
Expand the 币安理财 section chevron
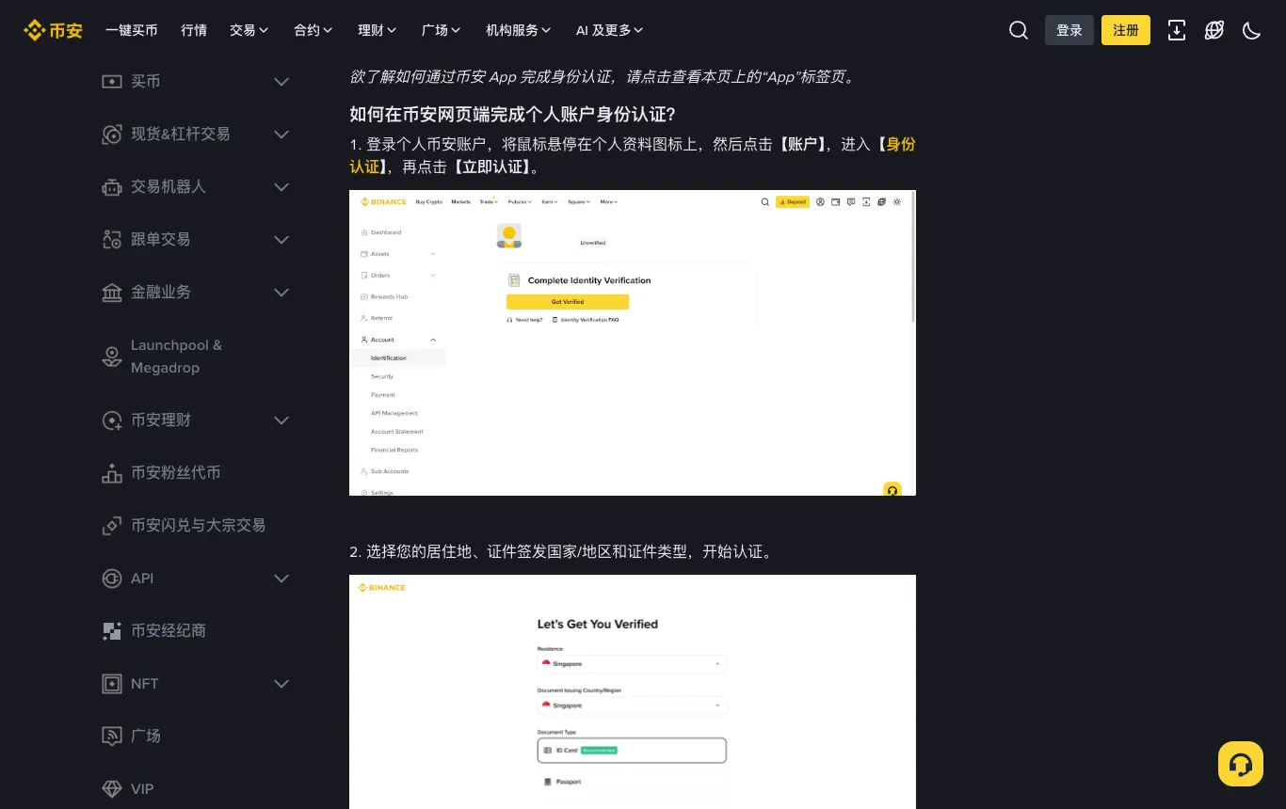tap(281, 420)
